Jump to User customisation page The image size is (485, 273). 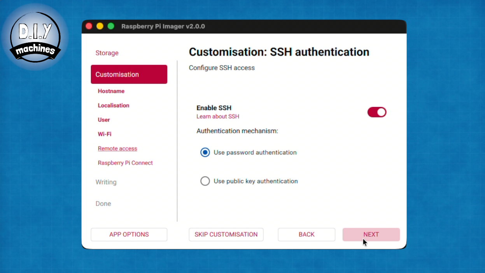tap(104, 120)
